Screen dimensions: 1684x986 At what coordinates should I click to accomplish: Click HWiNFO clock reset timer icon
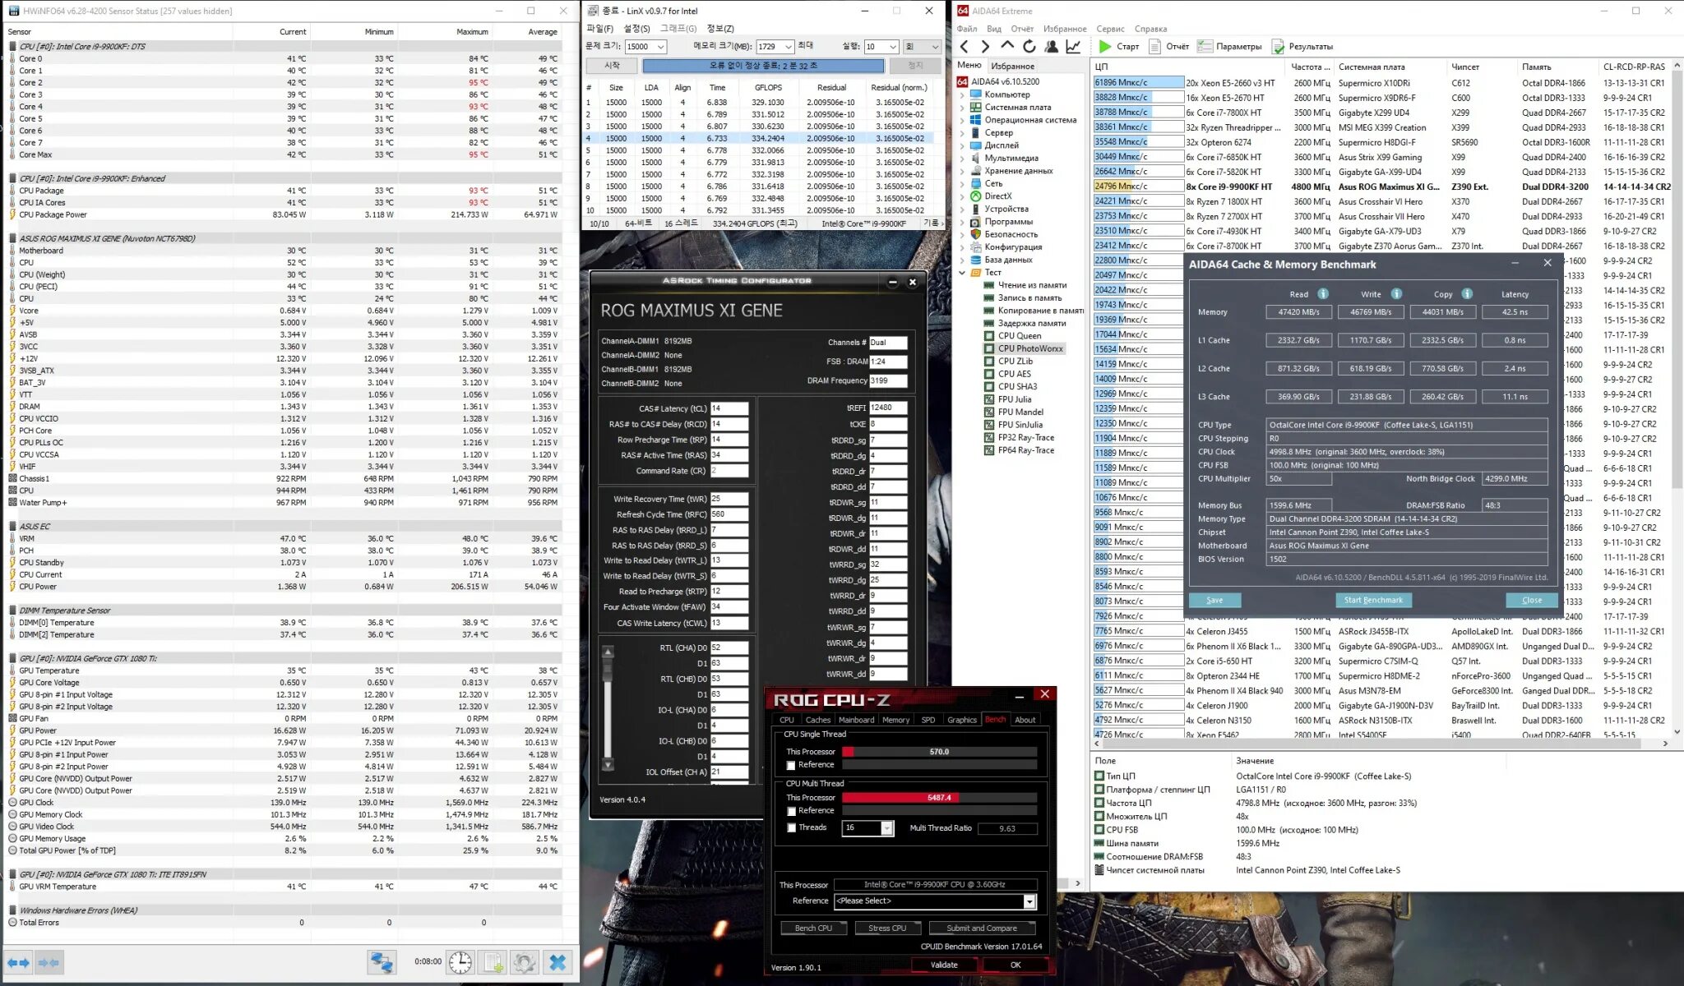pos(460,962)
